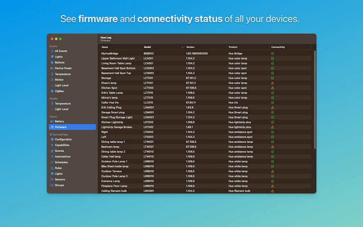Image resolution: width=363 pixels, height=227 pixels.
Task: Click the Buttons icon in sidebar
Action: (52, 62)
